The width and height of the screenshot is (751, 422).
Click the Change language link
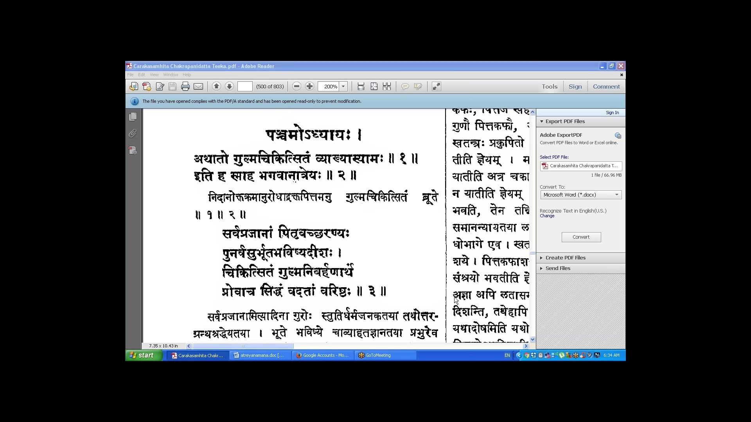tap(547, 216)
